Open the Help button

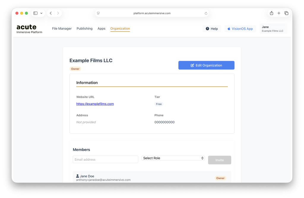point(212,29)
